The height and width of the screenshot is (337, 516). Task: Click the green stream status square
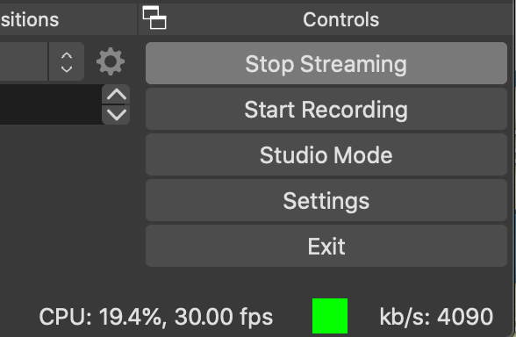point(330,316)
